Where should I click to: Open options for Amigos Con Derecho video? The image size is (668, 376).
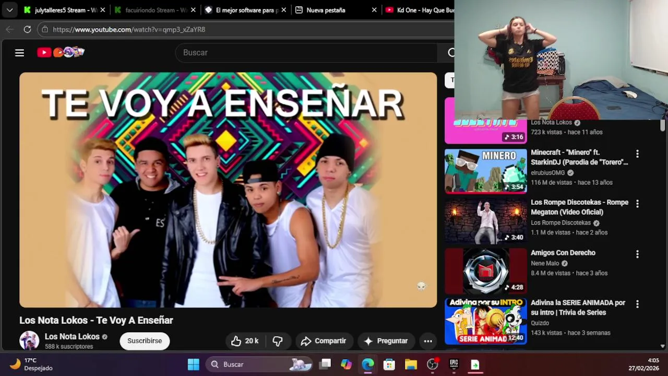tap(637, 254)
